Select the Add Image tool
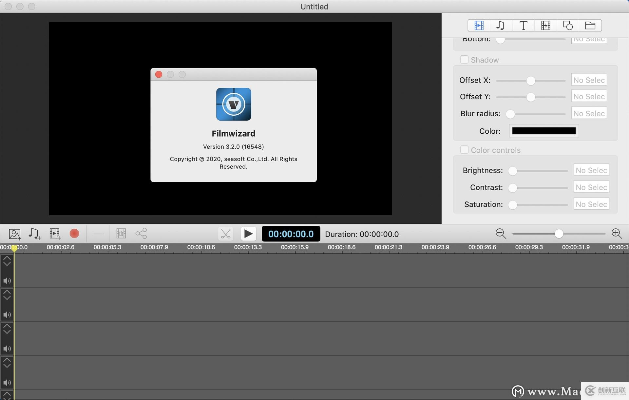The width and height of the screenshot is (629, 400). (x=14, y=234)
